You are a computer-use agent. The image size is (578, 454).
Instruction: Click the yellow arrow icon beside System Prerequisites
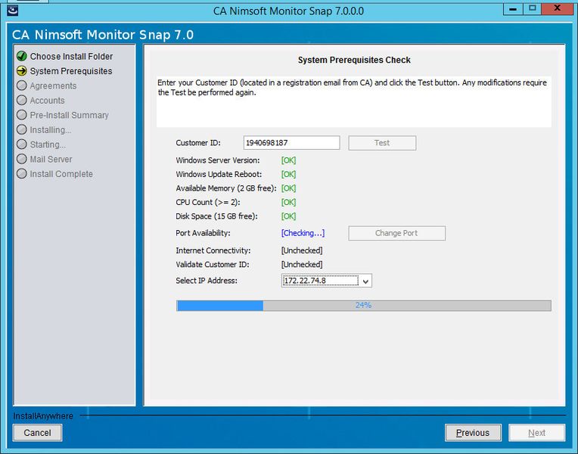[22, 71]
